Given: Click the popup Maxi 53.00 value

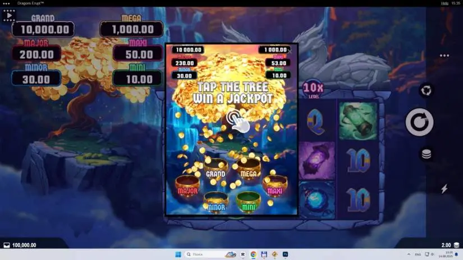Looking at the screenshot, I should point(278,63).
